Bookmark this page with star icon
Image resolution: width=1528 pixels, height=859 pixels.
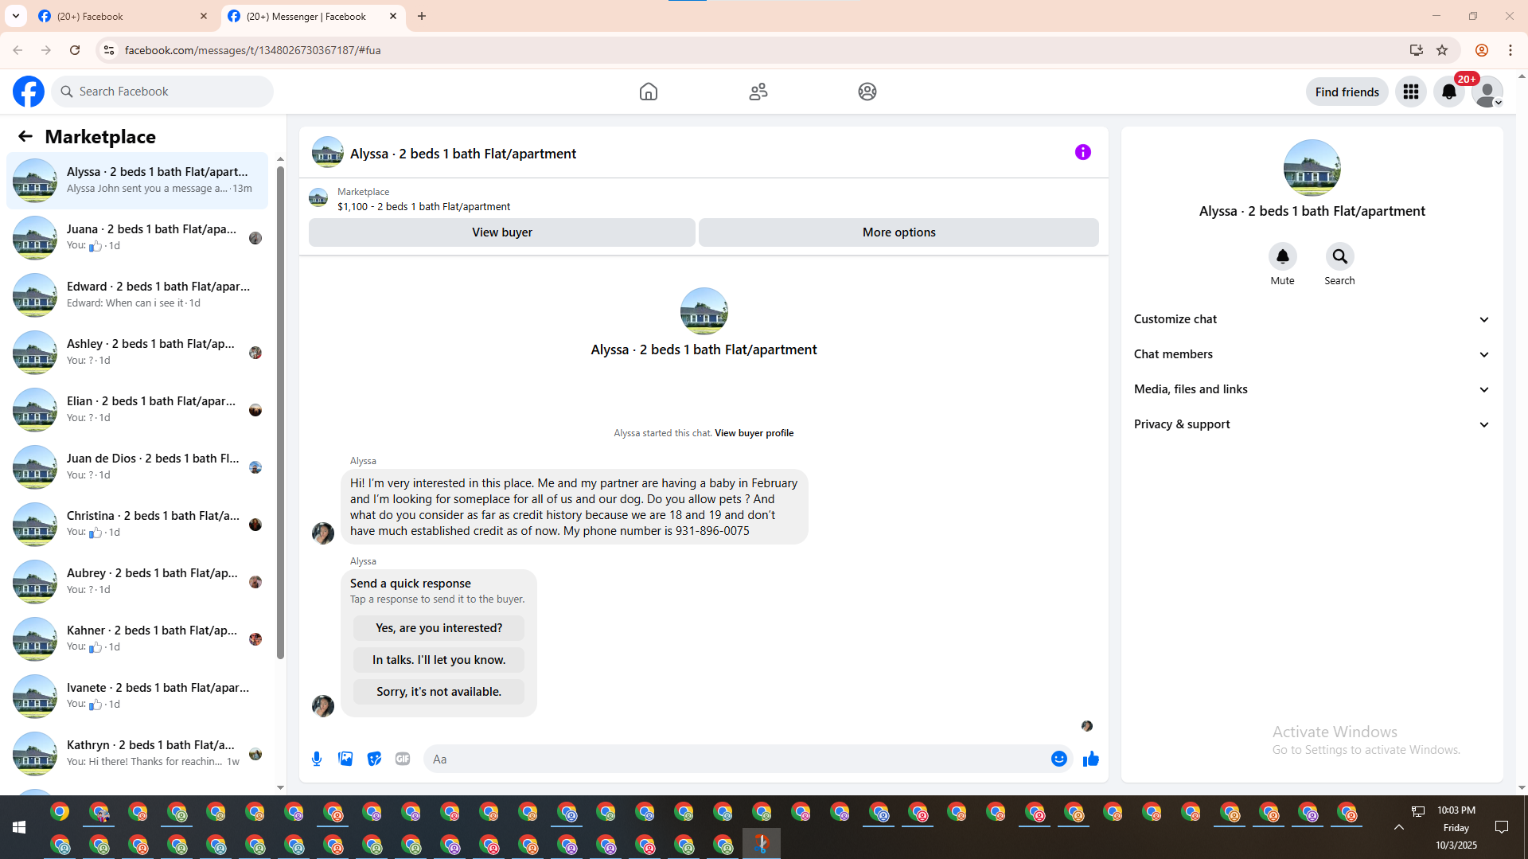pos(1442,50)
